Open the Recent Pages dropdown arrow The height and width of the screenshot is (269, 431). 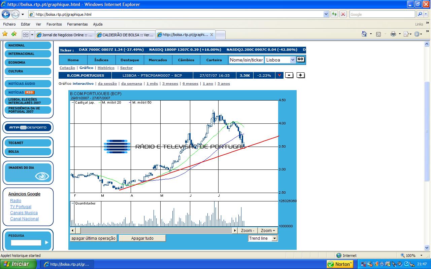23,14
